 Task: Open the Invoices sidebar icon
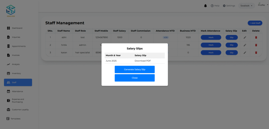point(8,55)
